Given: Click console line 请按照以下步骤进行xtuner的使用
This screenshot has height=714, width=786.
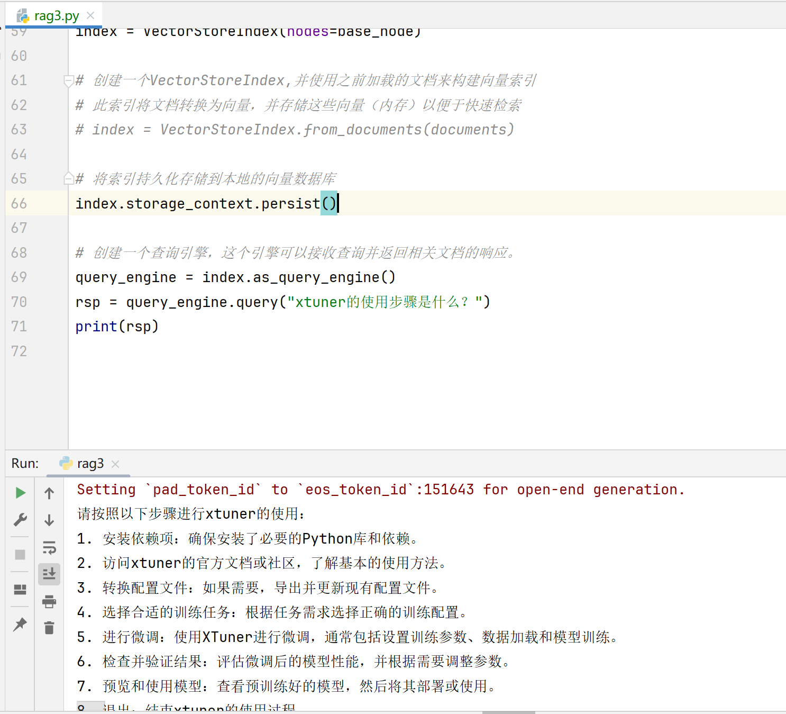Looking at the screenshot, I should (x=191, y=514).
